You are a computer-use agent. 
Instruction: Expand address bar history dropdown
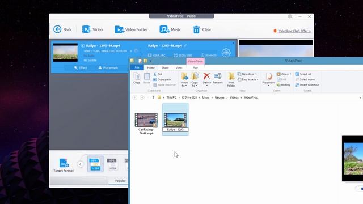360,97
